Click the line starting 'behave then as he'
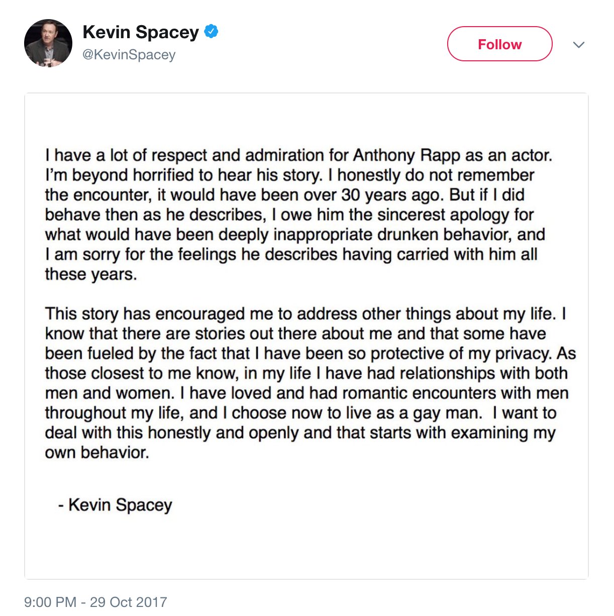This screenshot has width=614, height=616. pos(289,215)
